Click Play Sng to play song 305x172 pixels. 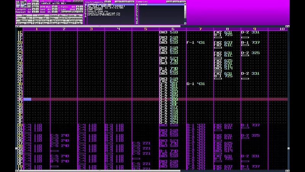click(x=24, y=23)
